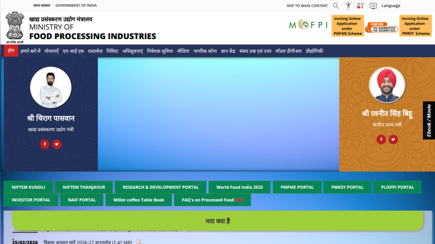Image resolution: width=435 pixels, height=244 pixels.
Task: Open the ज्ञान केंद्र menu
Action: [228, 51]
